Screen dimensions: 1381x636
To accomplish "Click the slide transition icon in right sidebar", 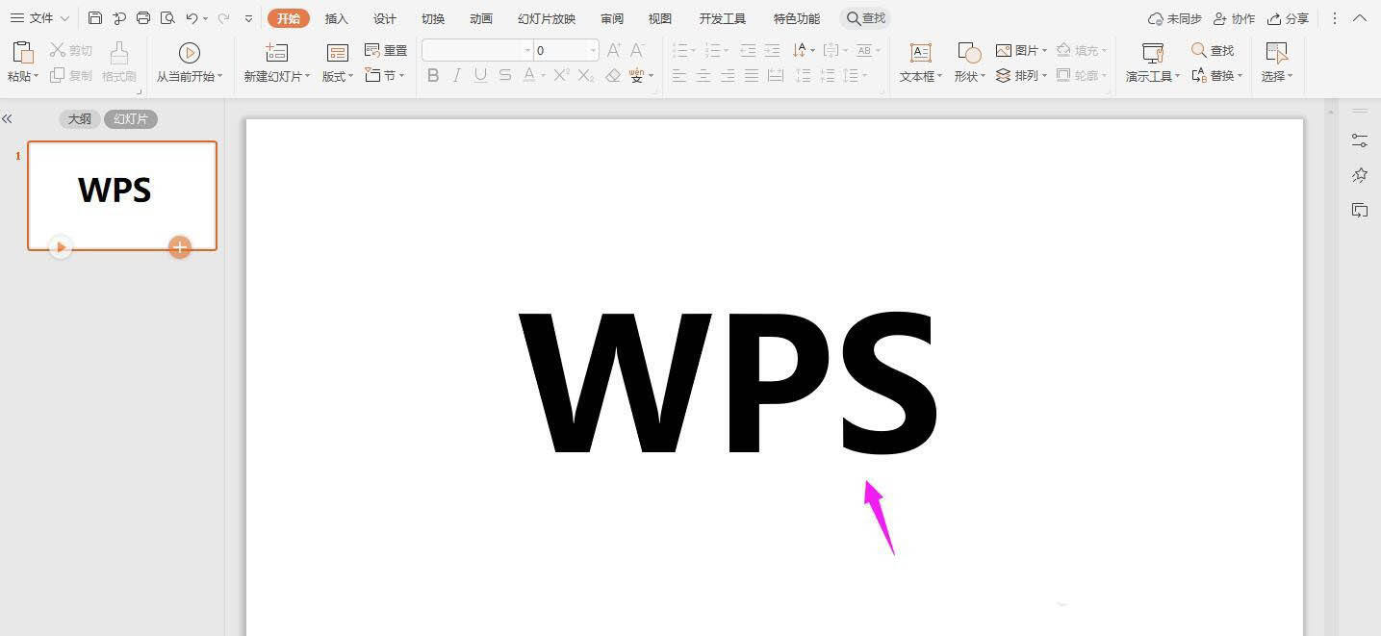I will (x=1360, y=210).
